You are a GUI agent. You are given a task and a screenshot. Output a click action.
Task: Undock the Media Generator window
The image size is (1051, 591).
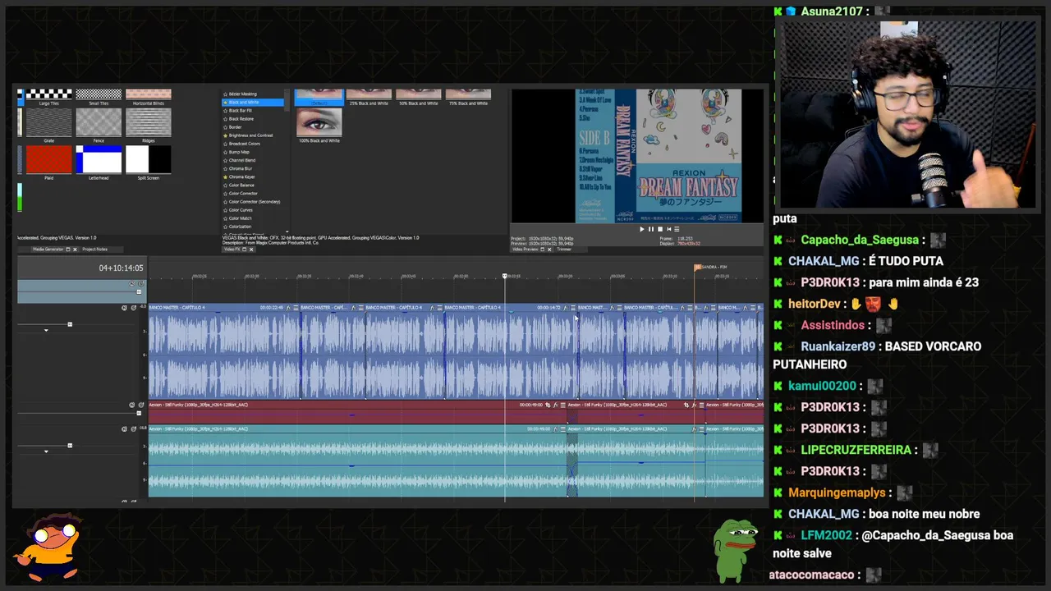click(68, 250)
